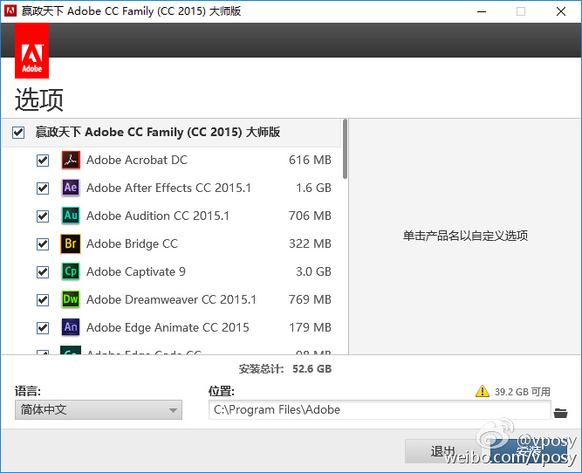Click the 322 MB size value
Viewport: 582px width, 473px height.
(x=310, y=243)
